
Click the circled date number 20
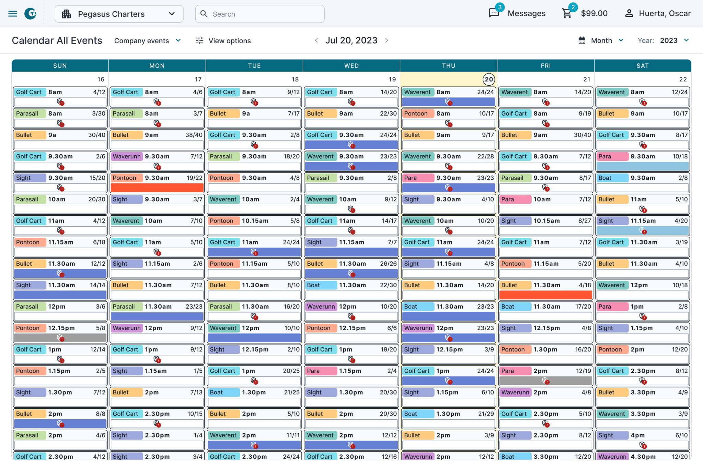point(489,79)
